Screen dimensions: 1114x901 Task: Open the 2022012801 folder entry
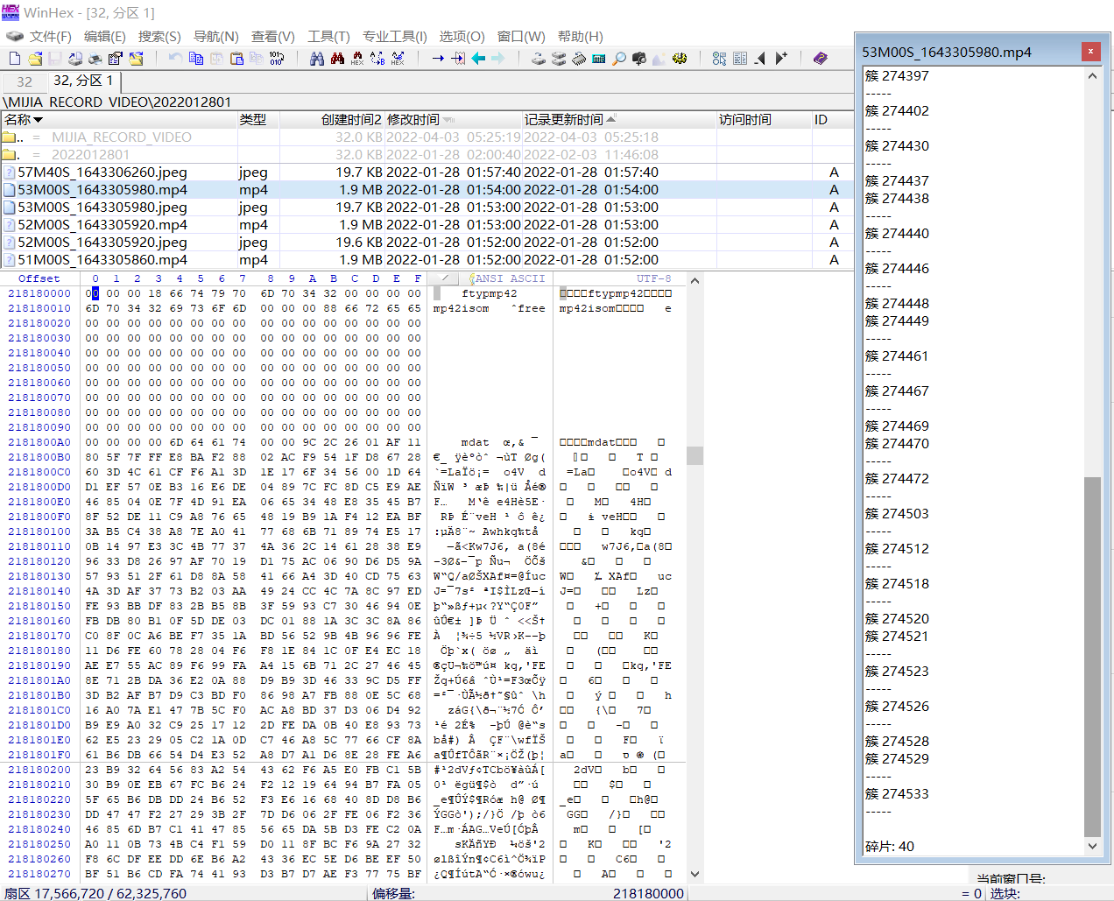pyautogui.click(x=427, y=155)
